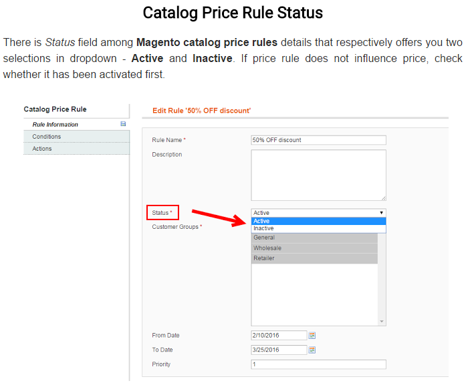Screen dimensions: 470x385
Task: Focus the Description text area
Action: pyautogui.click(x=318, y=175)
